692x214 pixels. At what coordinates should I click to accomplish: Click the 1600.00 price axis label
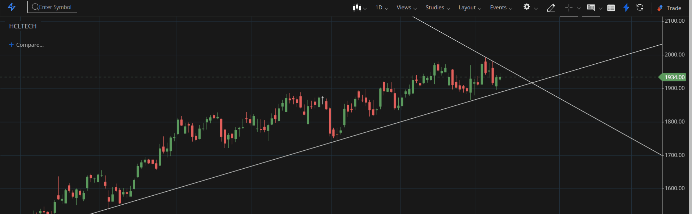(675, 188)
